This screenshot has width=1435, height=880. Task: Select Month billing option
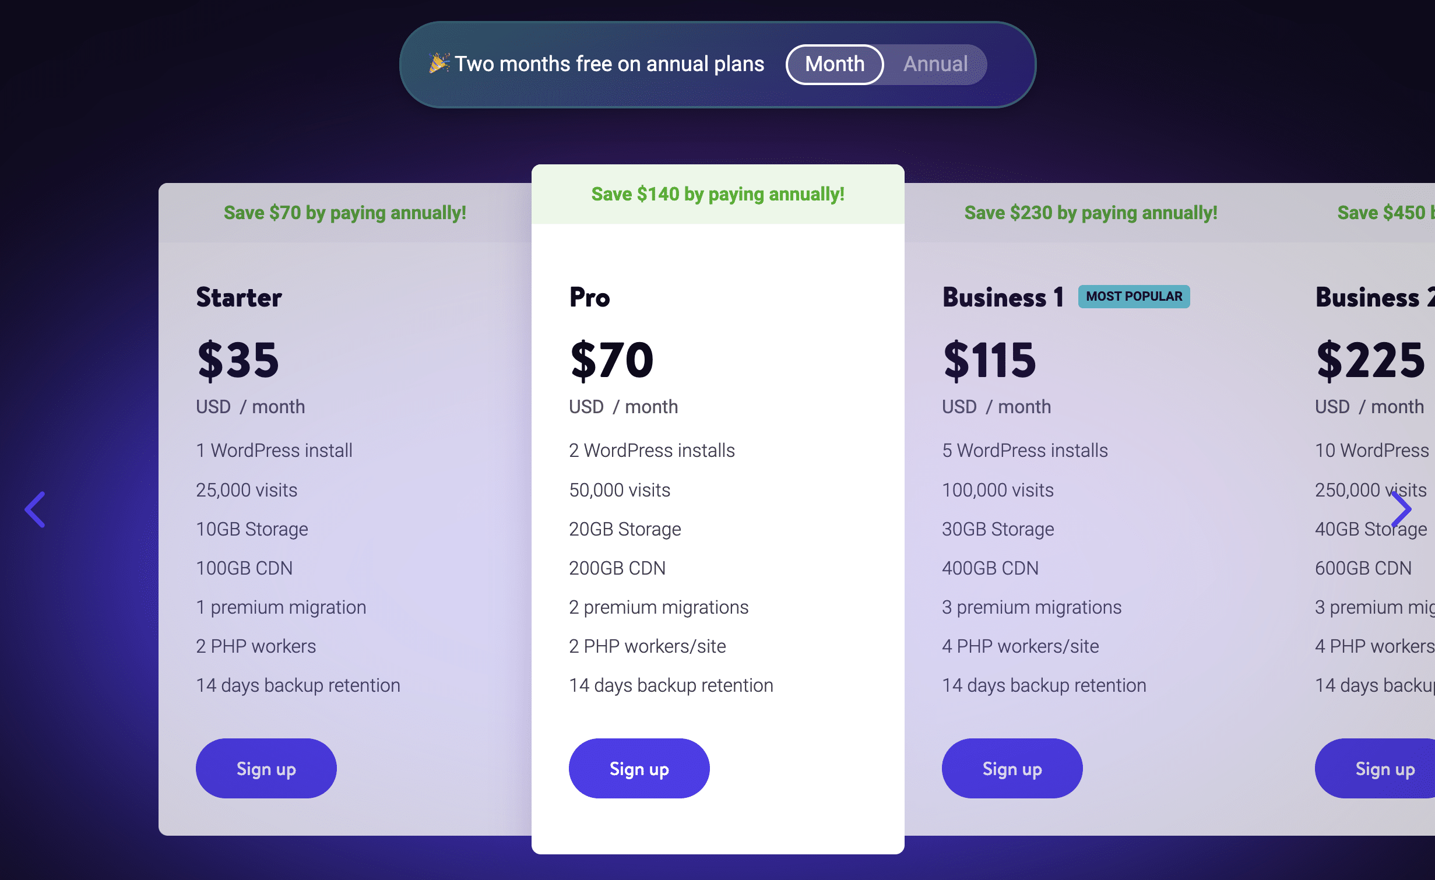click(835, 64)
